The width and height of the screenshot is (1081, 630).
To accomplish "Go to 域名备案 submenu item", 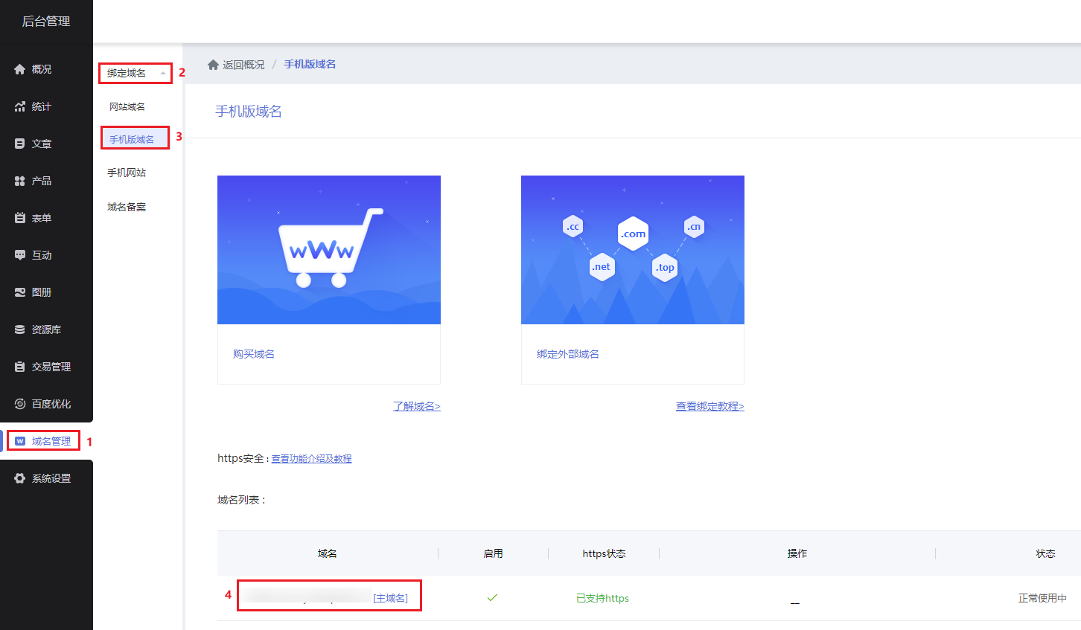I will point(127,207).
